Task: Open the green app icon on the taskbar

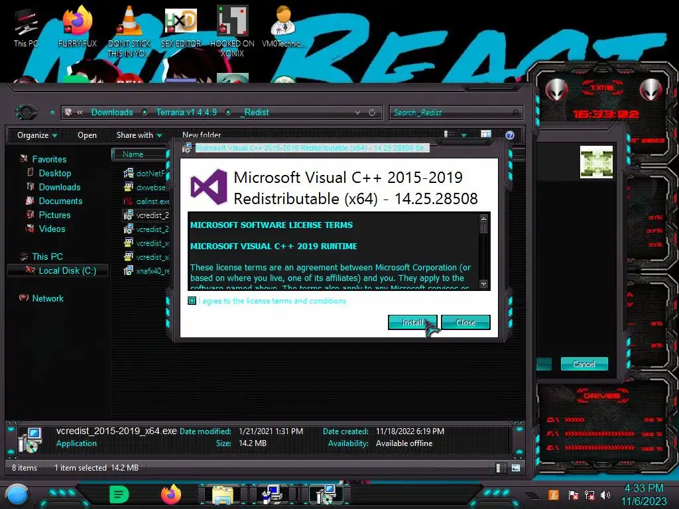Action: [119, 494]
